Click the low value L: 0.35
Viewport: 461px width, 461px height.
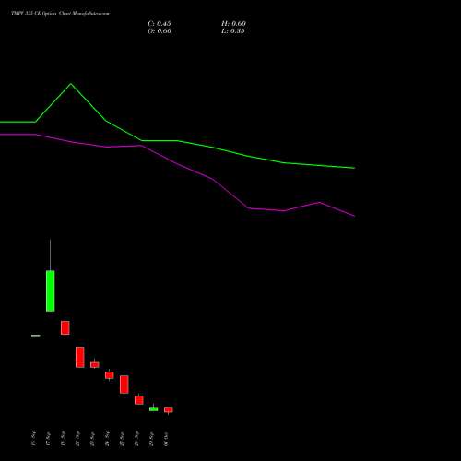click(233, 31)
